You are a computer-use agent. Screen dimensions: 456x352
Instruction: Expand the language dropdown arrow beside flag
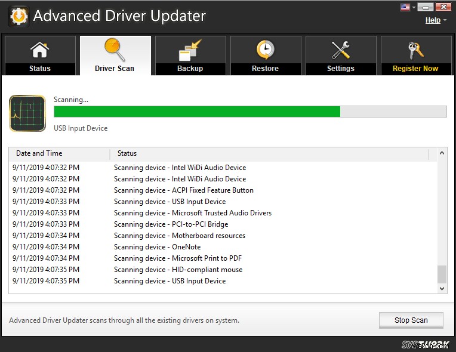point(414,8)
